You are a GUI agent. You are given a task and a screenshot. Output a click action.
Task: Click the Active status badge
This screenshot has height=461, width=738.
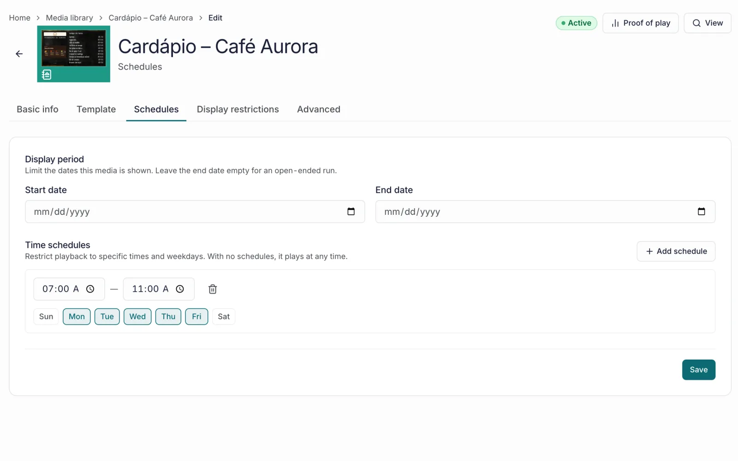[577, 23]
